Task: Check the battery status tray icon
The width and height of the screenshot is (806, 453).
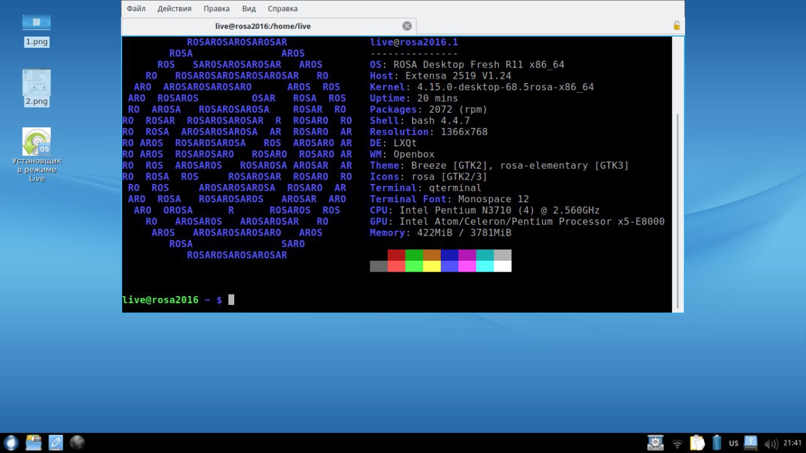Action: [717, 443]
